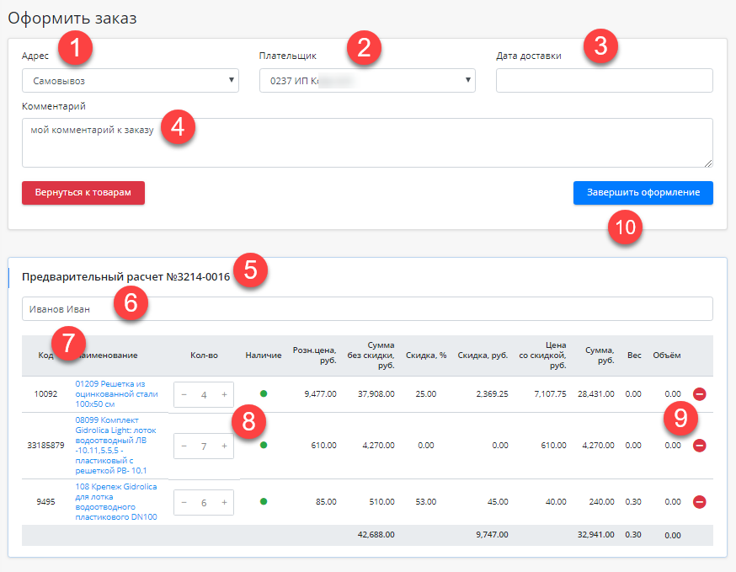The width and height of the screenshot is (736, 572).
Task: Increase quantity of 108 Крепеж item
Action: [224, 503]
